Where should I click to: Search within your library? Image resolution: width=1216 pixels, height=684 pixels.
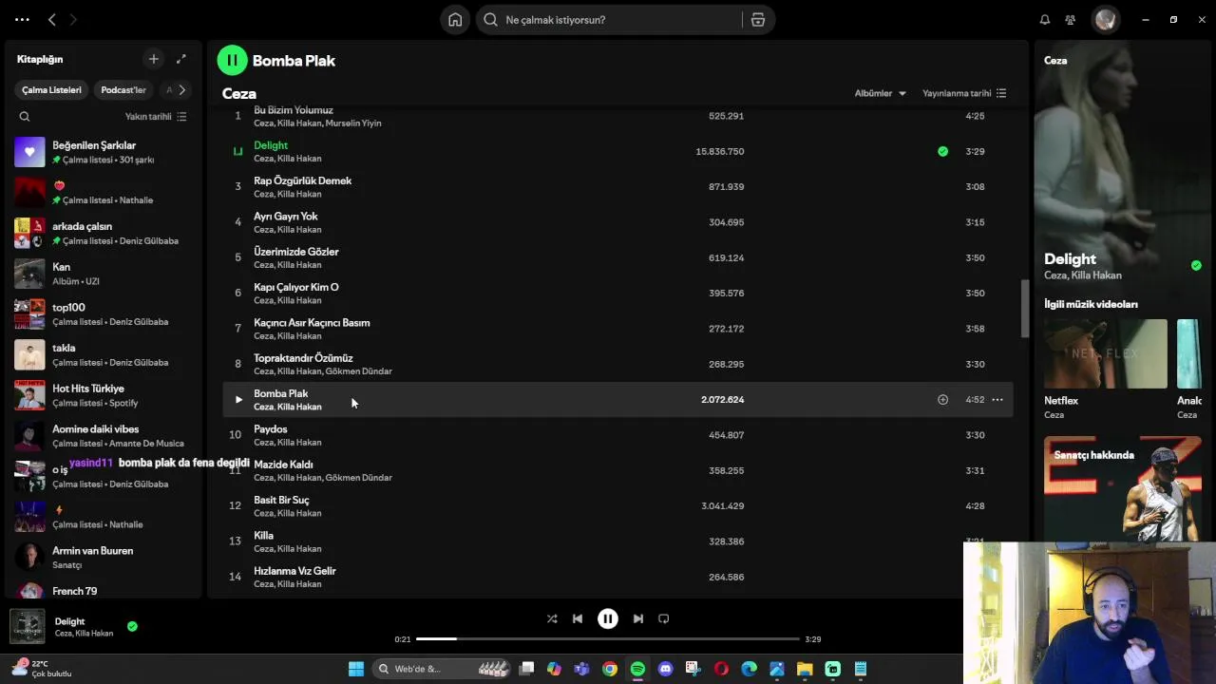point(25,117)
